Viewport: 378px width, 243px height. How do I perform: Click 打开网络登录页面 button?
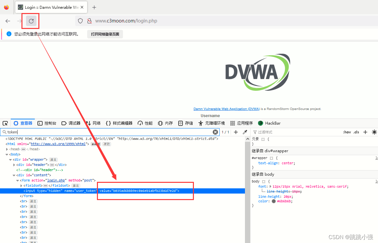(105, 34)
